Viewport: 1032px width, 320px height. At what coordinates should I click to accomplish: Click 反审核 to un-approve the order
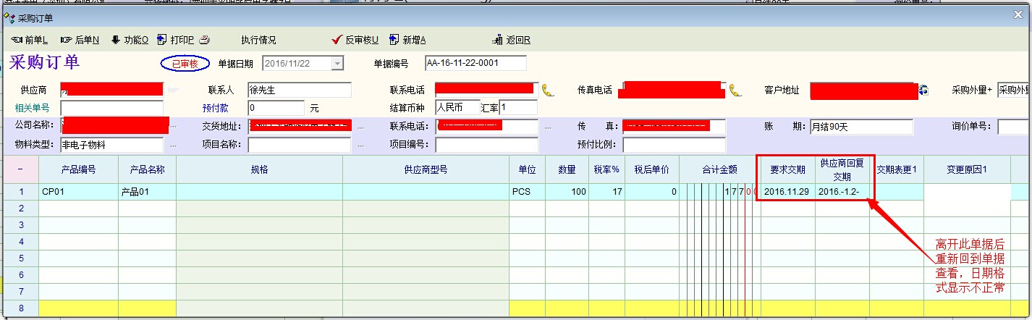(x=355, y=40)
